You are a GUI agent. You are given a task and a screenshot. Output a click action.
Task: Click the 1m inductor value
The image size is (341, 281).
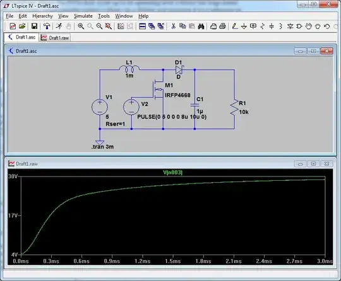coord(129,76)
